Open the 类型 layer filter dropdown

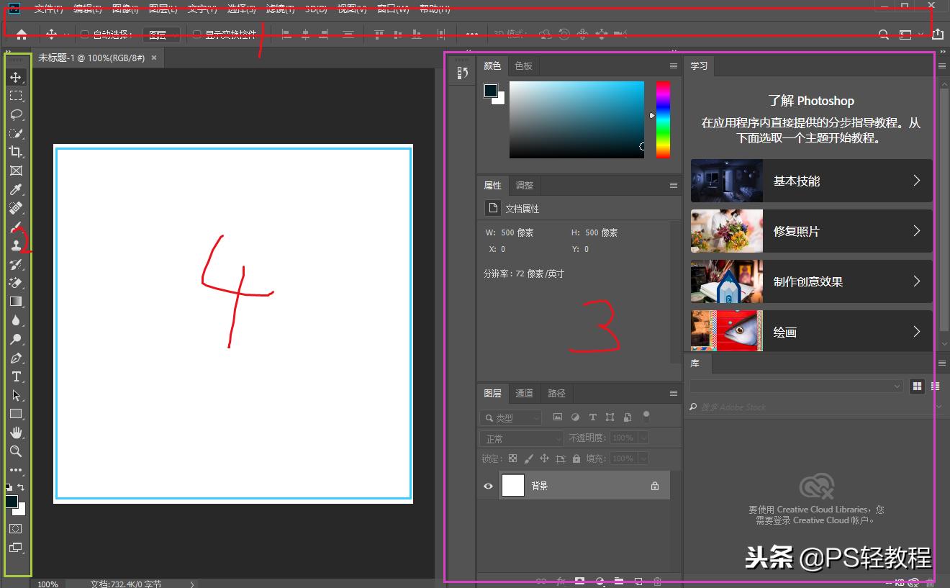511,417
